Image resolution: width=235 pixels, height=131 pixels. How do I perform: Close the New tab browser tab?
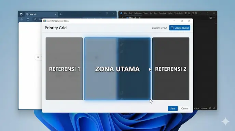click(x=56, y=14)
